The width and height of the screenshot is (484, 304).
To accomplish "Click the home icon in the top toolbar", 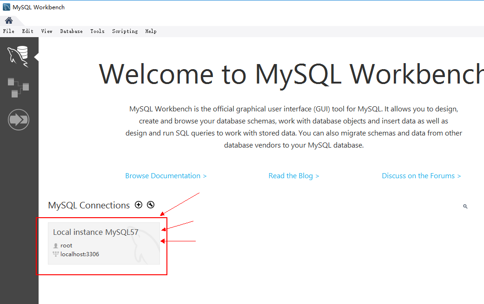I will click(x=8, y=20).
